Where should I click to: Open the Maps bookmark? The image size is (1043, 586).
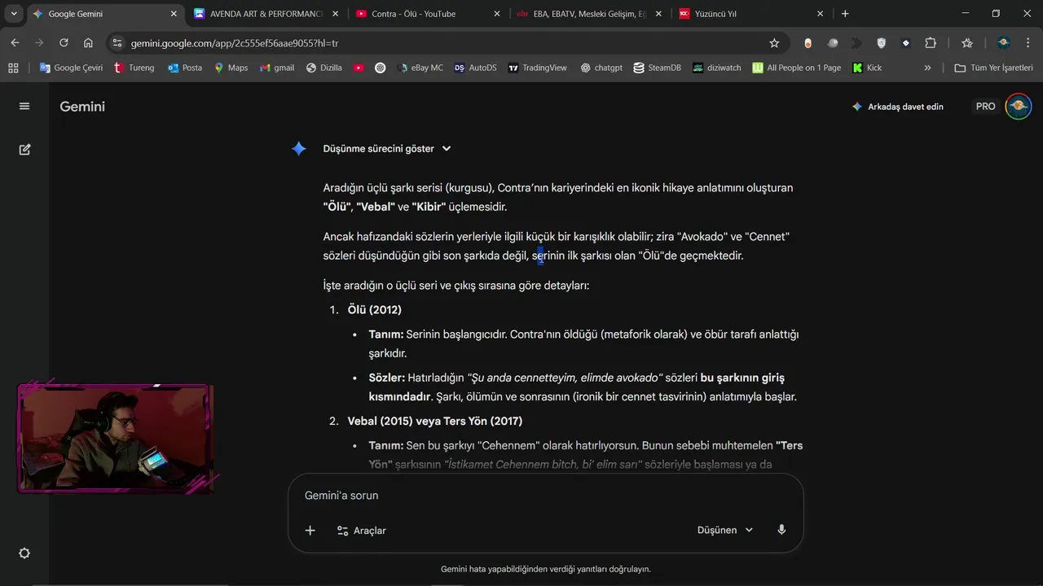point(231,68)
